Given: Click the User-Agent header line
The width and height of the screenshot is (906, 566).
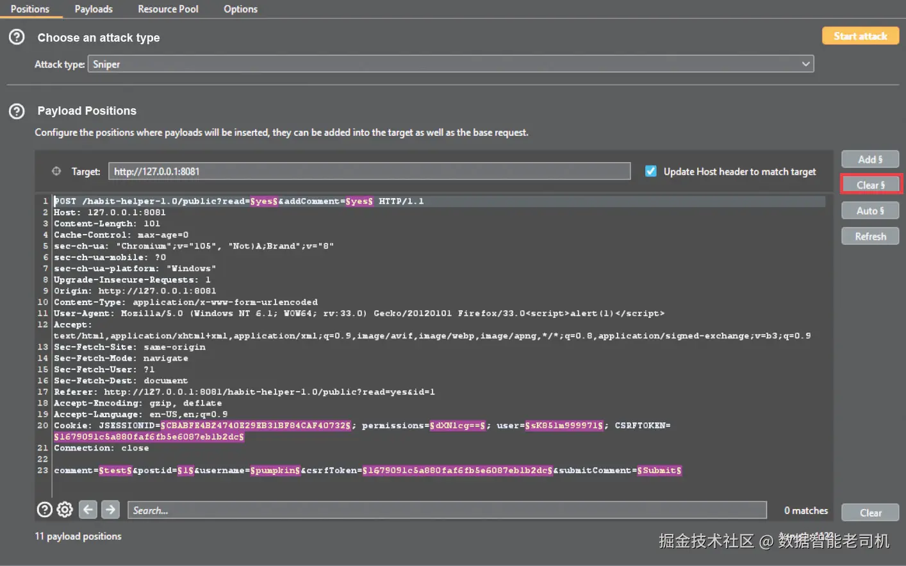Looking at the screenshot, I should coord(359,313).
